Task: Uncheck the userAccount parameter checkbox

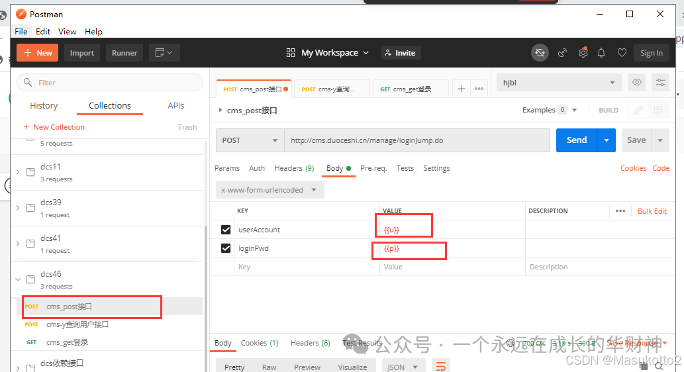Action: coord(226,230)
